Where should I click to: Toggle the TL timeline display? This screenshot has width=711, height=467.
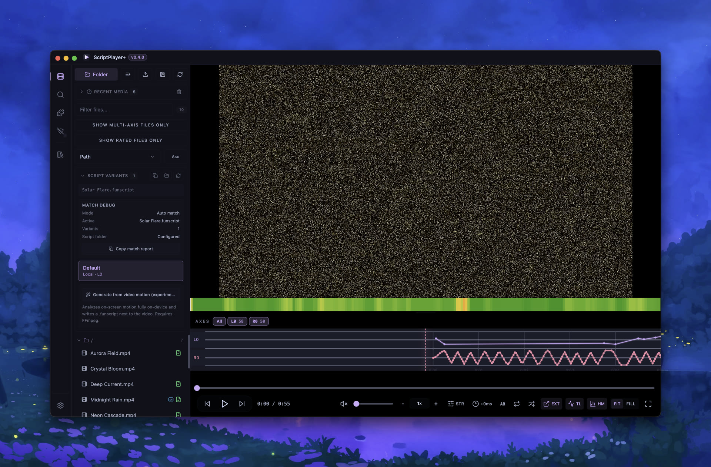574,404
